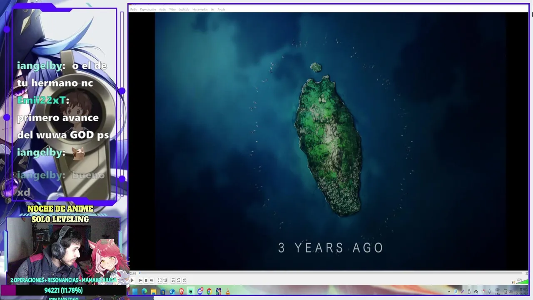Open the Video menu
Image resolution: width=533 pixels, height=300 pixels.
[x=172, y=9]
